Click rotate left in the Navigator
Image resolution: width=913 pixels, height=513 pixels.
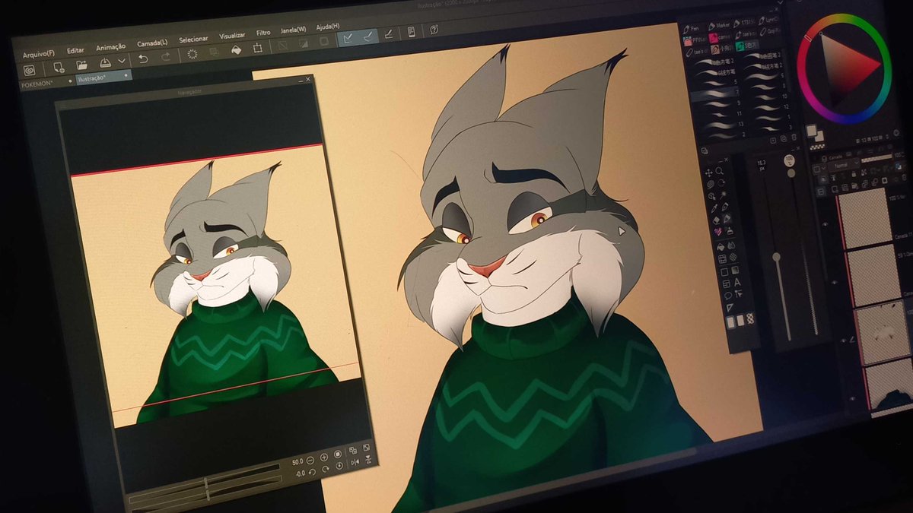tap(312, 472)
